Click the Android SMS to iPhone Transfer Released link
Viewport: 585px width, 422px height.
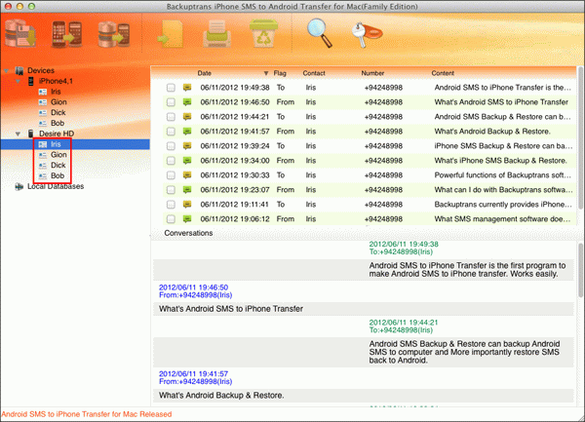[x=87, y=414]
